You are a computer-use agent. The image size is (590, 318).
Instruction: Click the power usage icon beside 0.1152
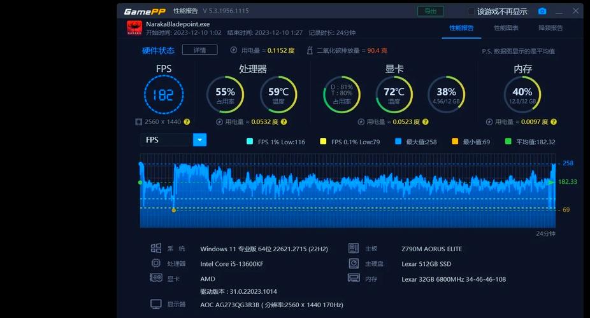click(234, 50)
